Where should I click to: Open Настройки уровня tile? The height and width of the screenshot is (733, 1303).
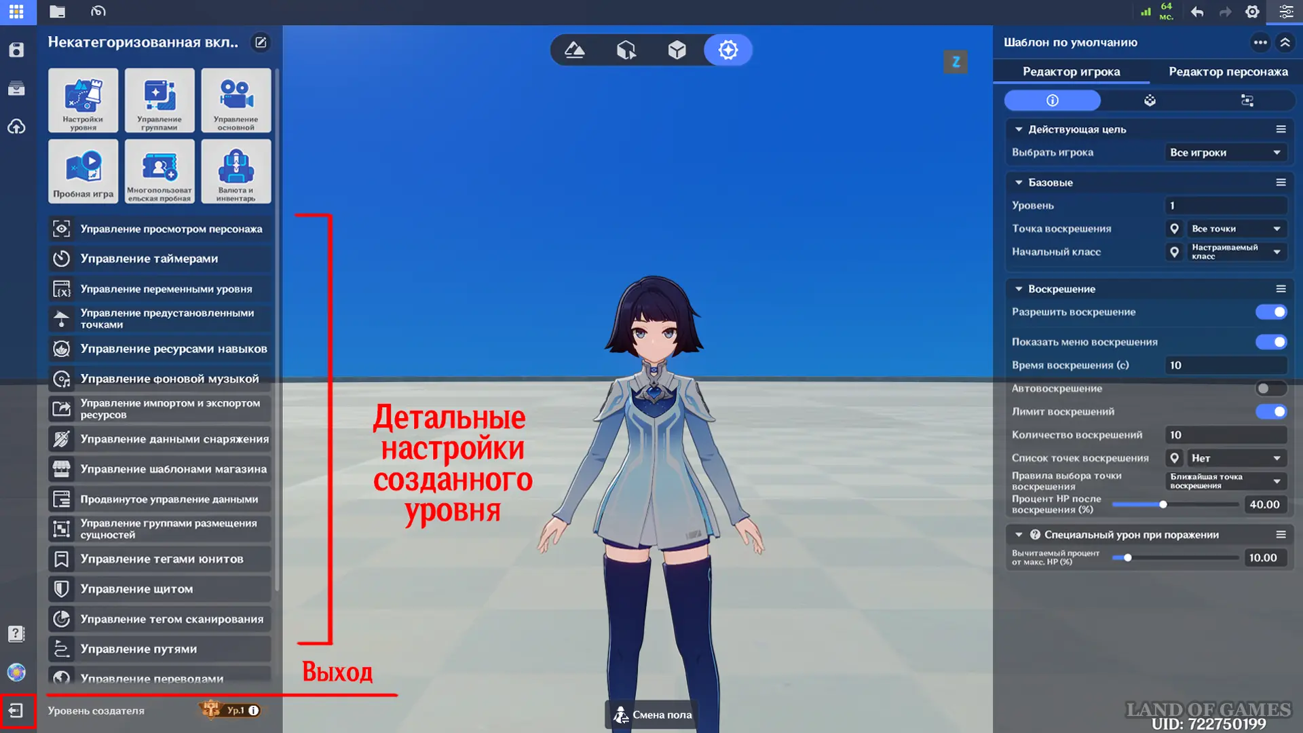83,100
